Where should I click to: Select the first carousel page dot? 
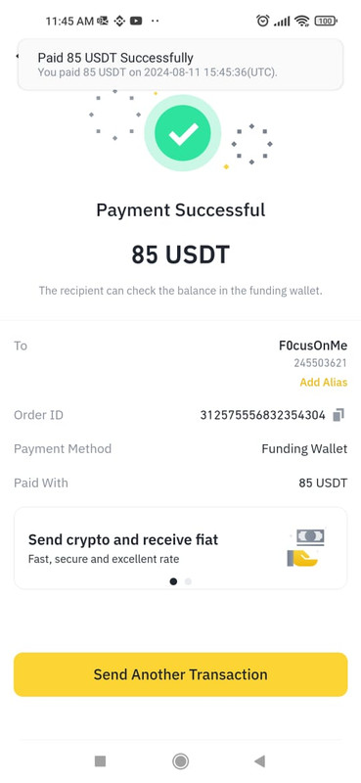point(173,581)
